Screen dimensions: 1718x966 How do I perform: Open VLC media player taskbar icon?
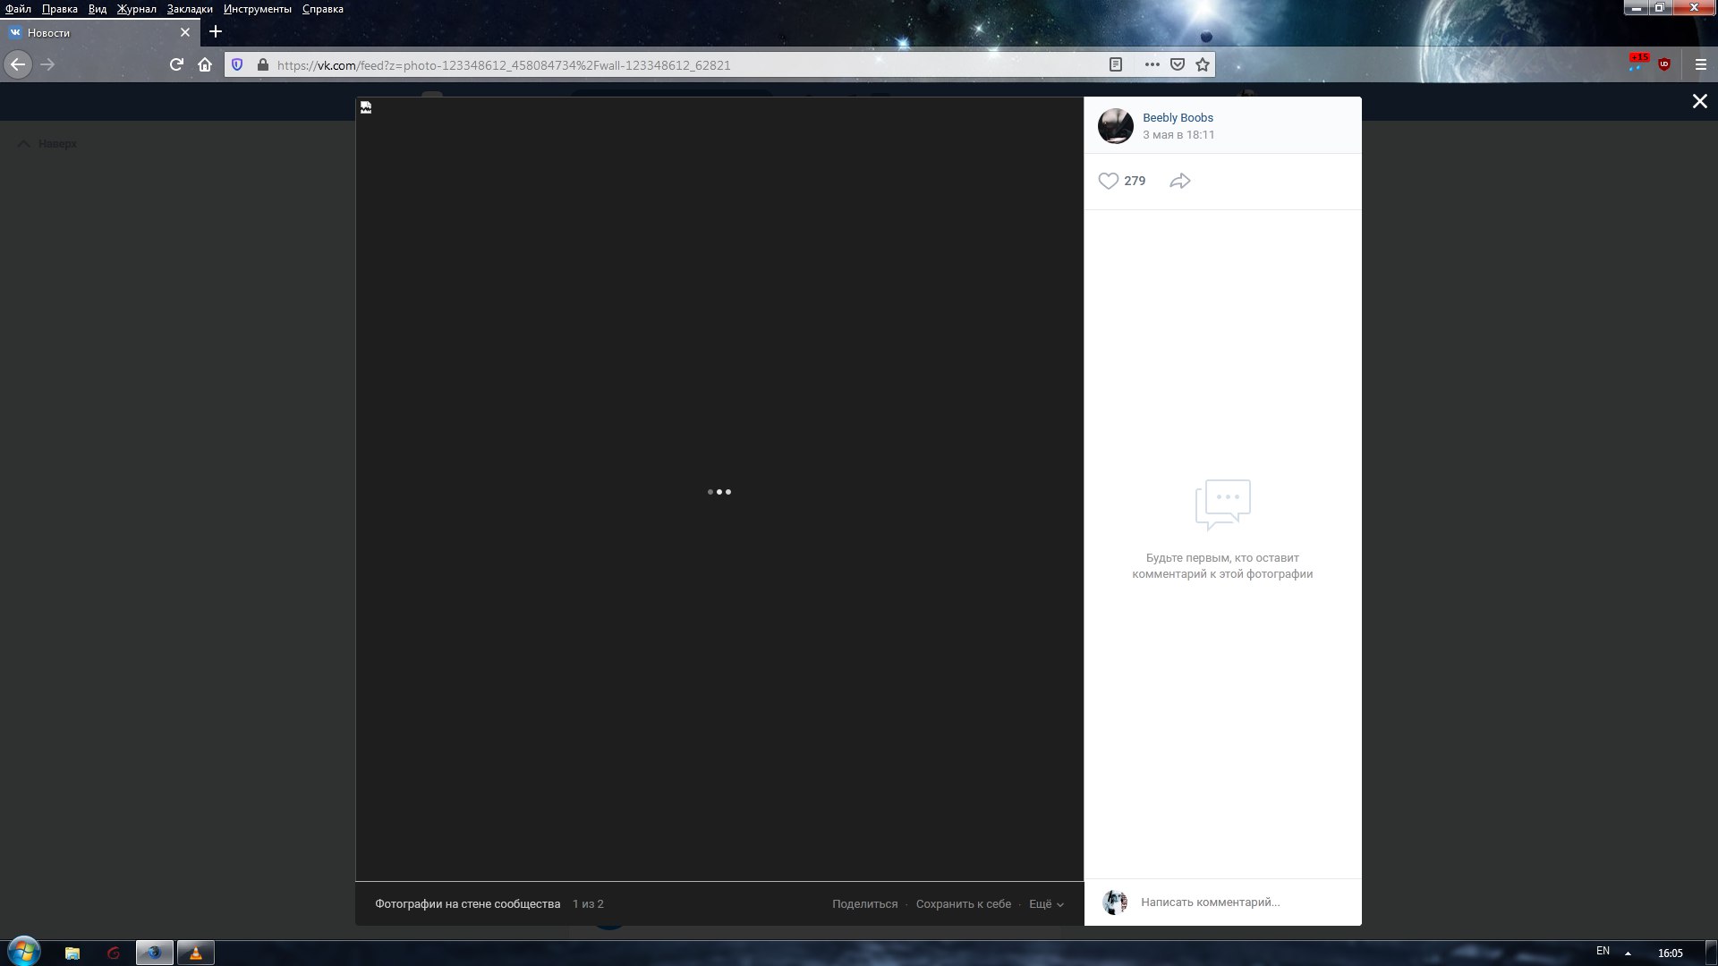click(x=195, y=953)
